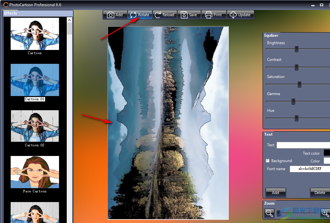The image size is (330, 223).
Task: Open the background Color swatch
Action: click(327, 161)
